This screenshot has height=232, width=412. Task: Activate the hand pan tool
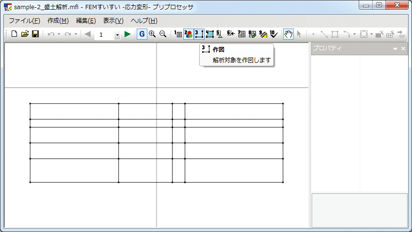click(x=288, y=34)
